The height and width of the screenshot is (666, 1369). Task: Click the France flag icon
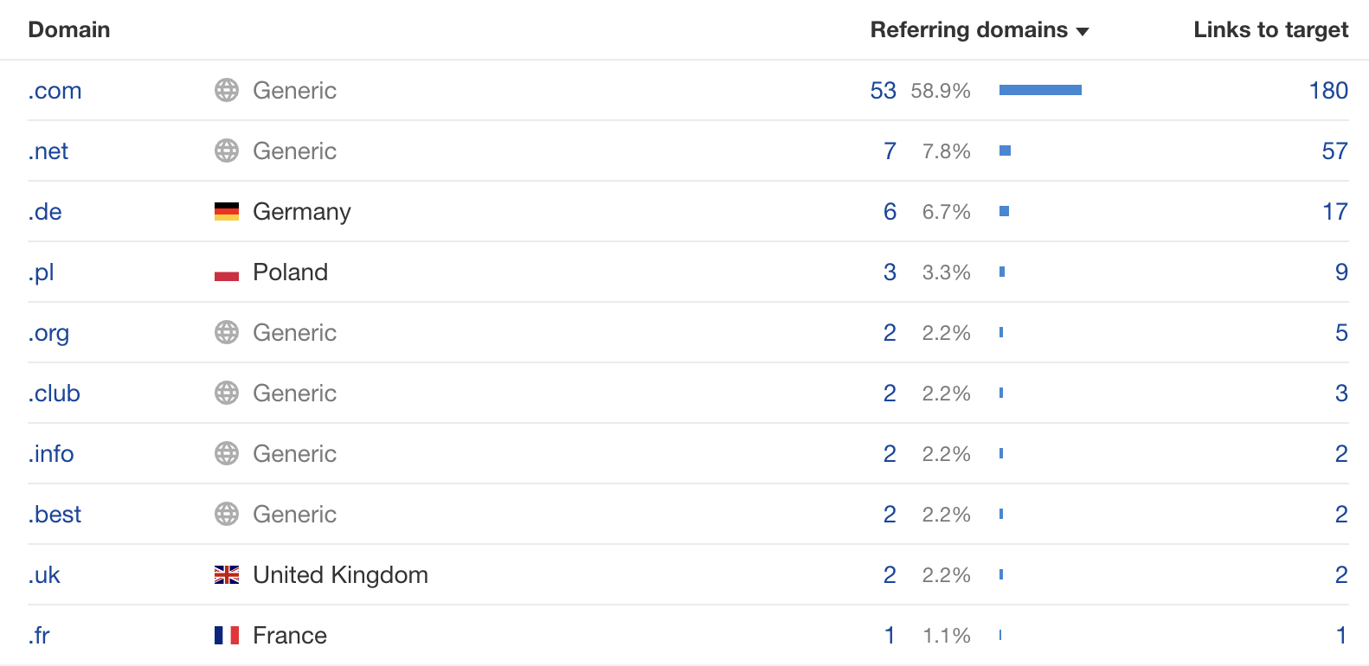pyautogui.click(x=227, y=635)
